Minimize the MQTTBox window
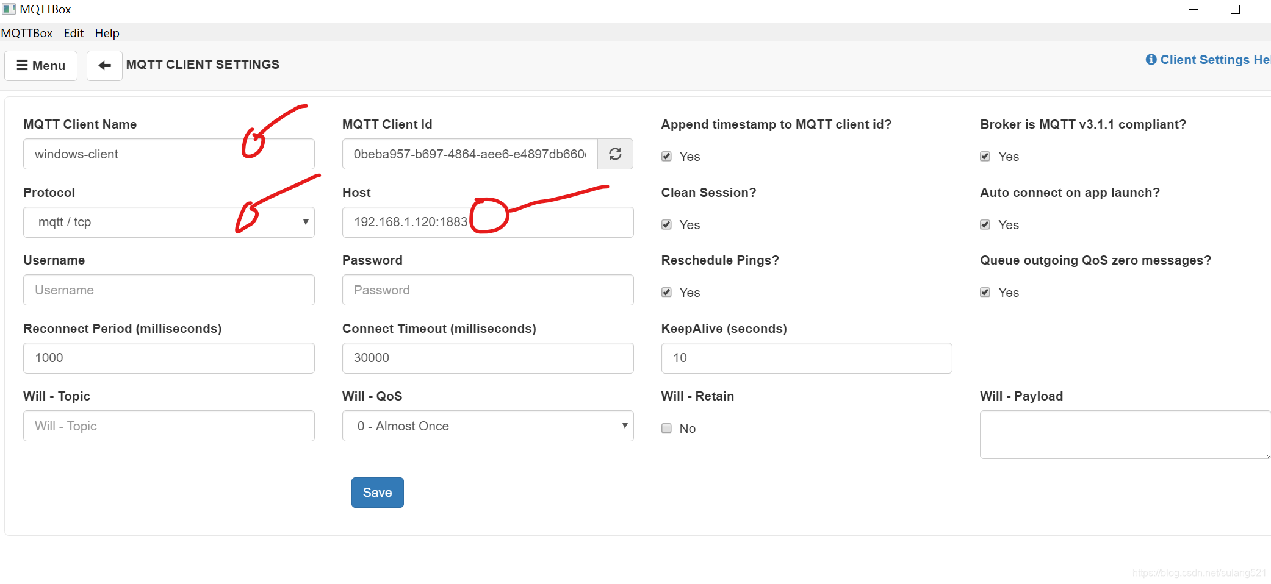1271x584 pixels. 1194,9
